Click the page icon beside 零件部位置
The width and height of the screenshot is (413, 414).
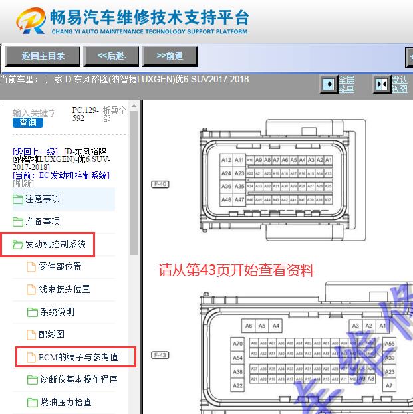31,267
